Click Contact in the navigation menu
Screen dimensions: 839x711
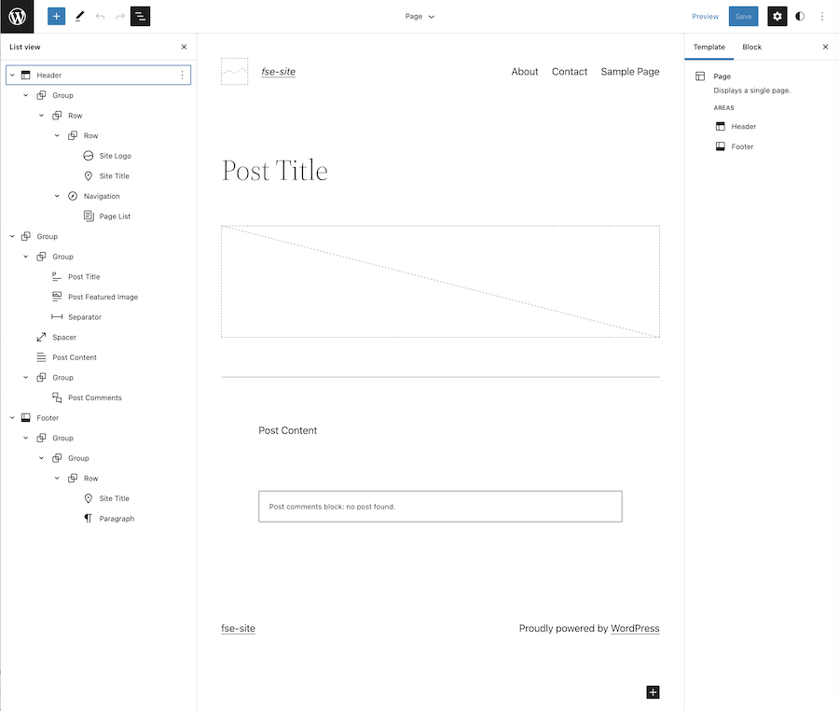570,71
